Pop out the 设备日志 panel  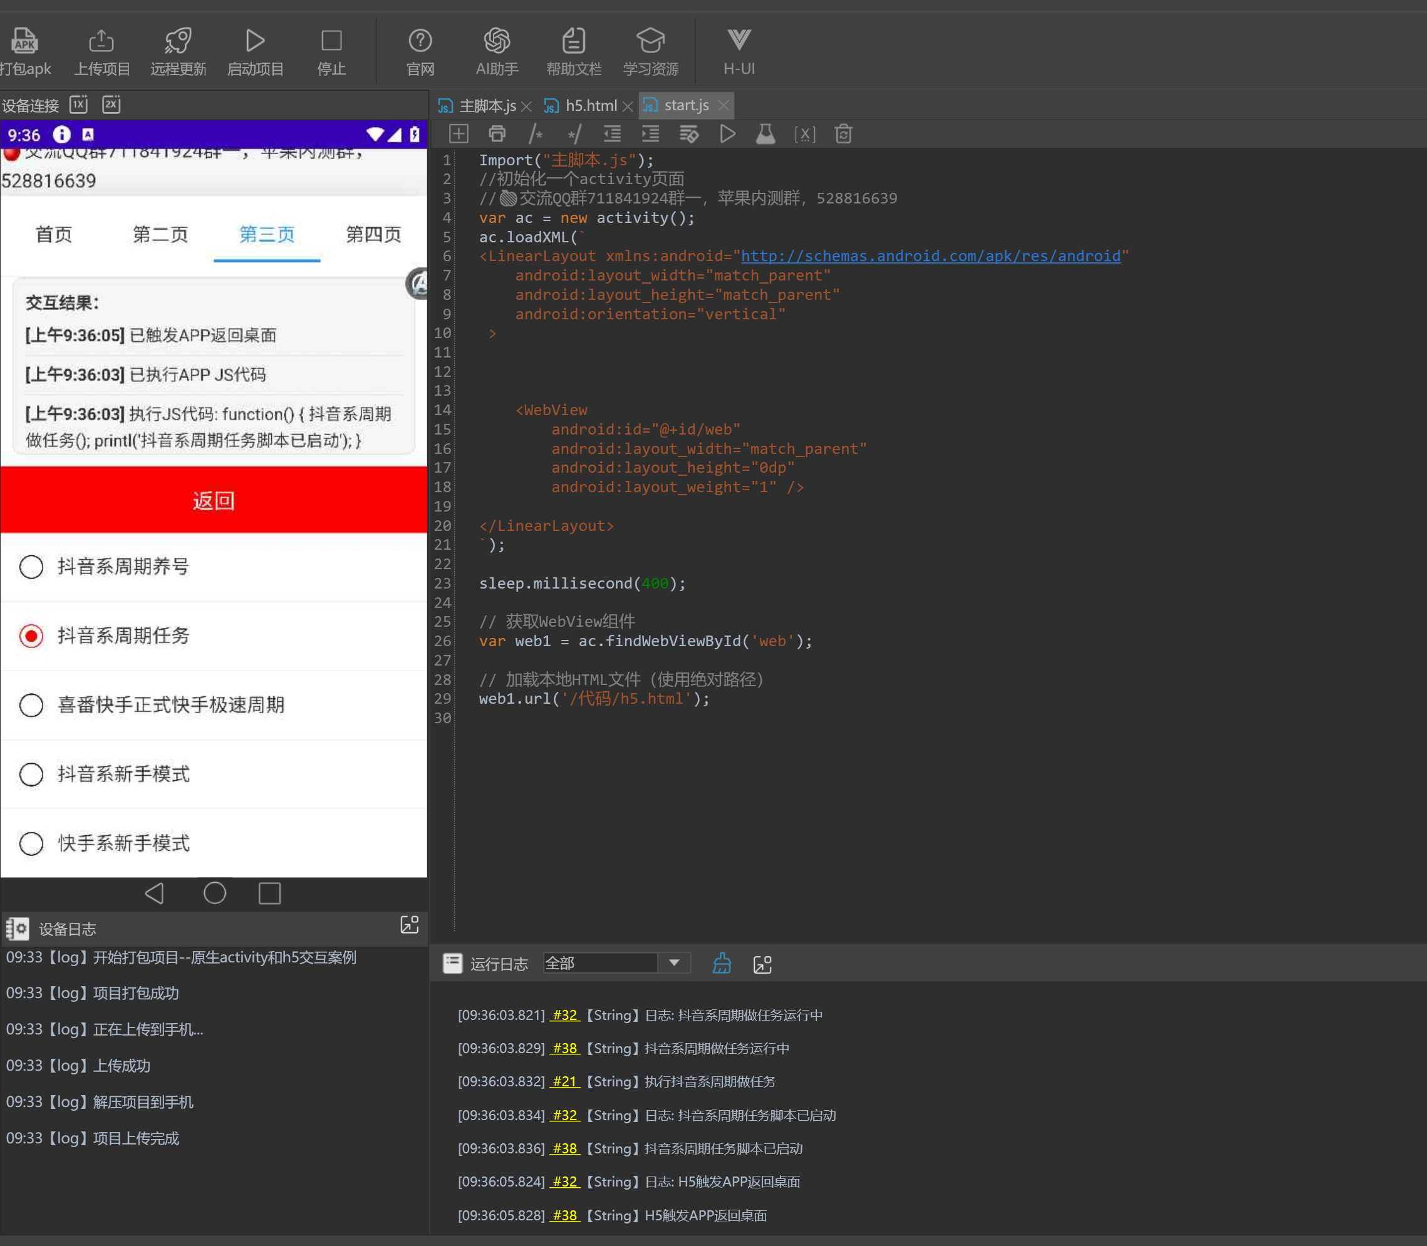pyautogui.click(x=409, y=925)
